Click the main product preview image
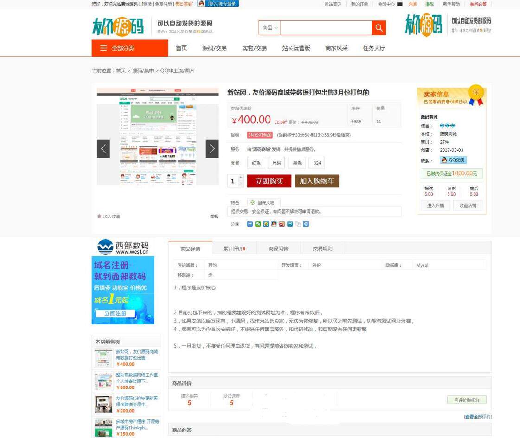520x438 pixels. point(158,137)
